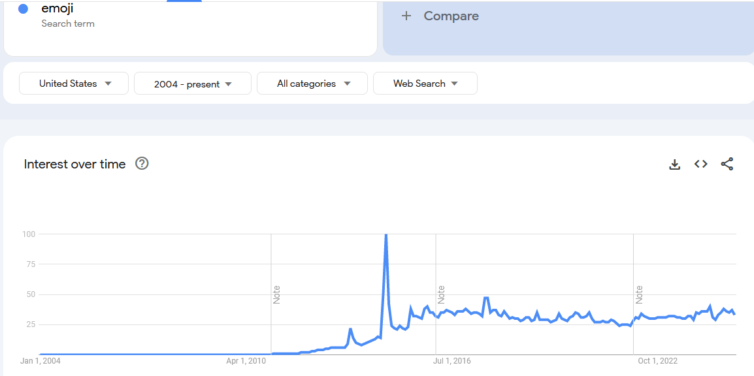This screenshot has width=754, height=376.
Task: Open help for Interest over time
Action: coord(142,164)
